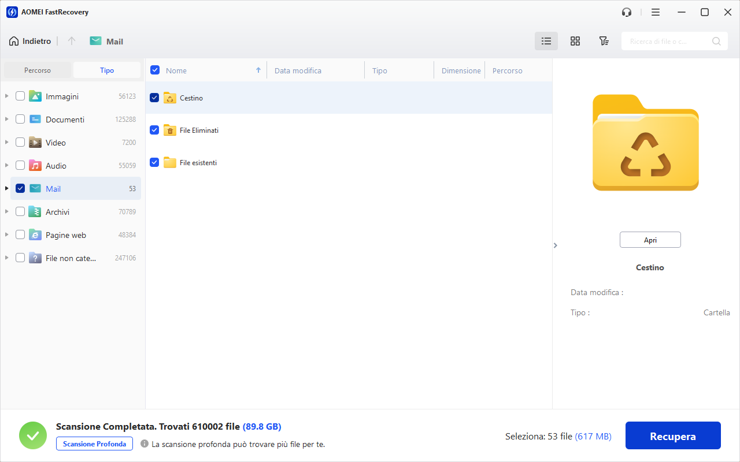Viewport: 740px width, 462px height.
Task: Switch to list view layout
Action: (x=546, y=41)
